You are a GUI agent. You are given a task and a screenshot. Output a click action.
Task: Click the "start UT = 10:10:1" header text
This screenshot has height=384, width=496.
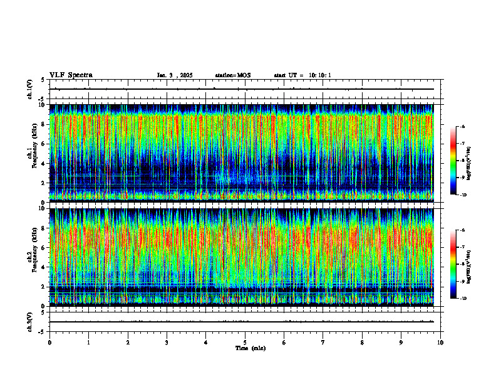tap(302, 75)
